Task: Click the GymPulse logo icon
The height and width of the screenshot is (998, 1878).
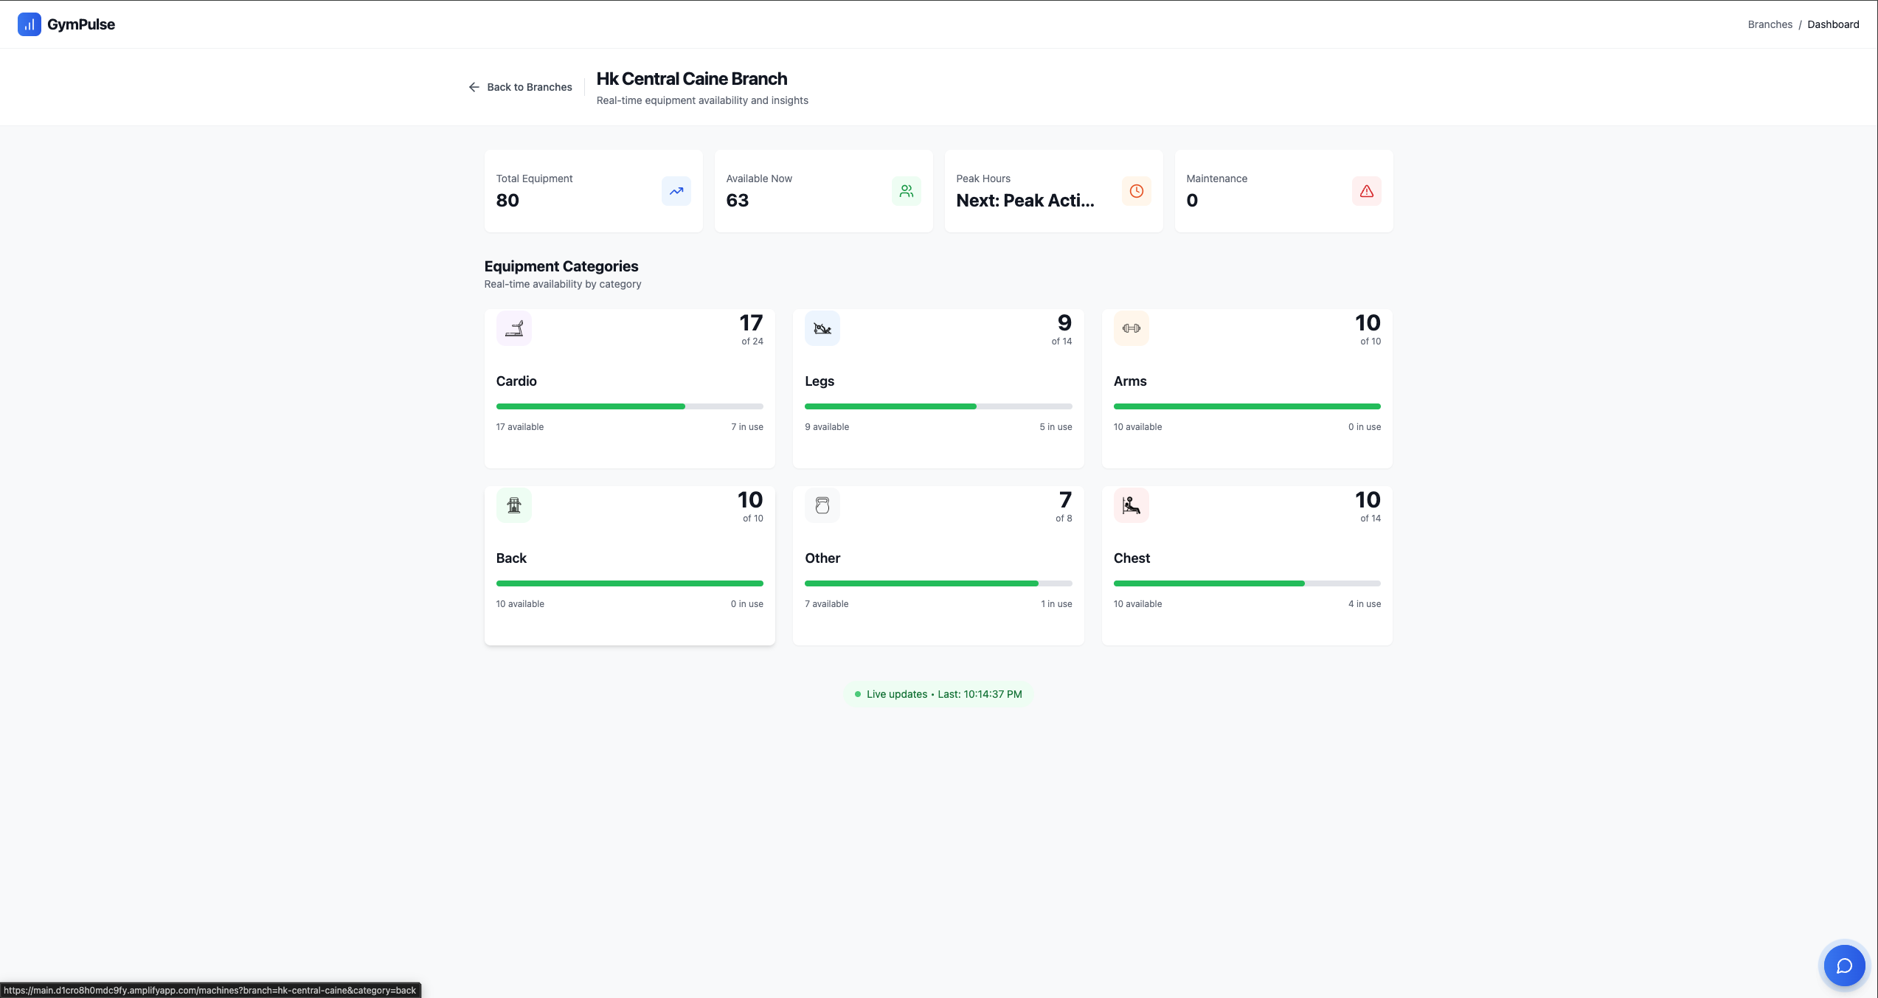Action: 29,24
